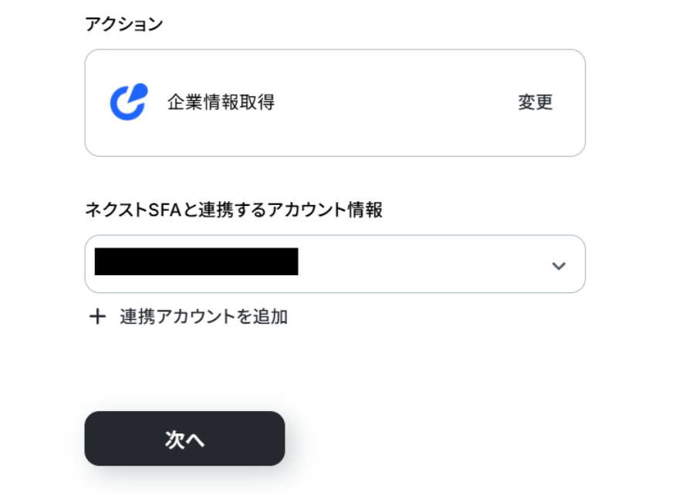Click the NextSFA logo icon
This screenshot has width=679, height=495.
point(128,102)
